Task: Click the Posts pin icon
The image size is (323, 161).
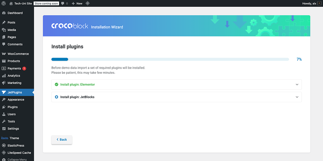Action: click(4, 22)
